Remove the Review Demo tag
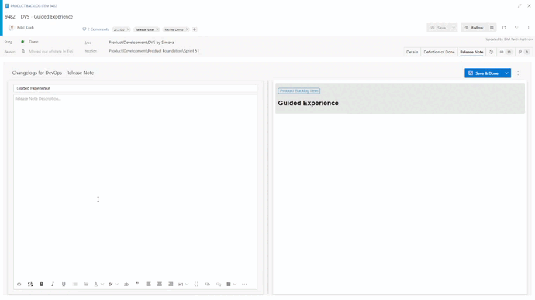 pos(187,29)
